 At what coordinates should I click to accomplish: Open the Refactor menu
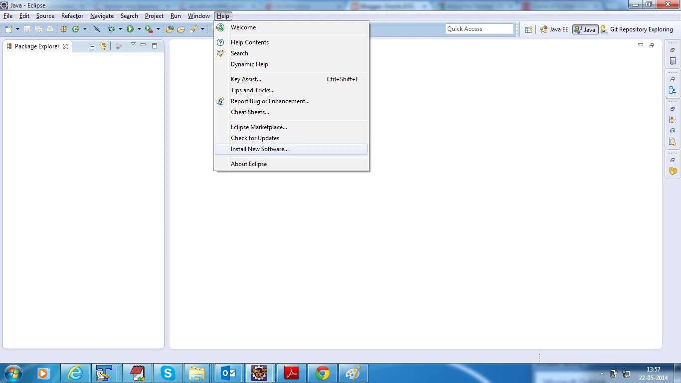point(72,16)
